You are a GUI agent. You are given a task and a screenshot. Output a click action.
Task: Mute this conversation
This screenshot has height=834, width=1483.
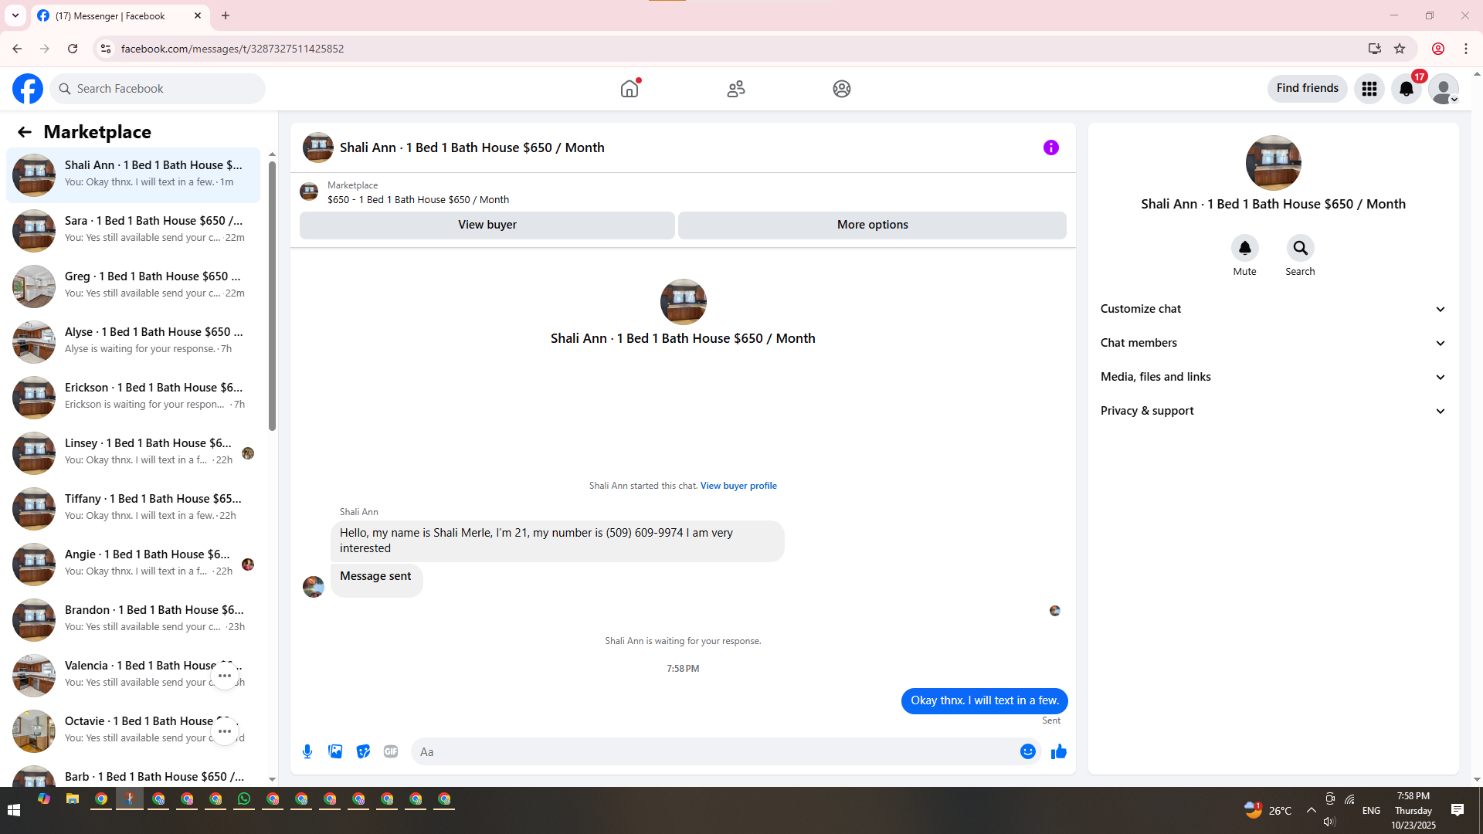[x=1244, y=248]
